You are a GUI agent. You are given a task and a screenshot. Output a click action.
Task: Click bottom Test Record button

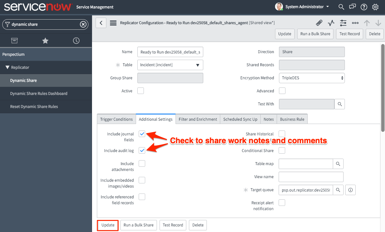173,225
